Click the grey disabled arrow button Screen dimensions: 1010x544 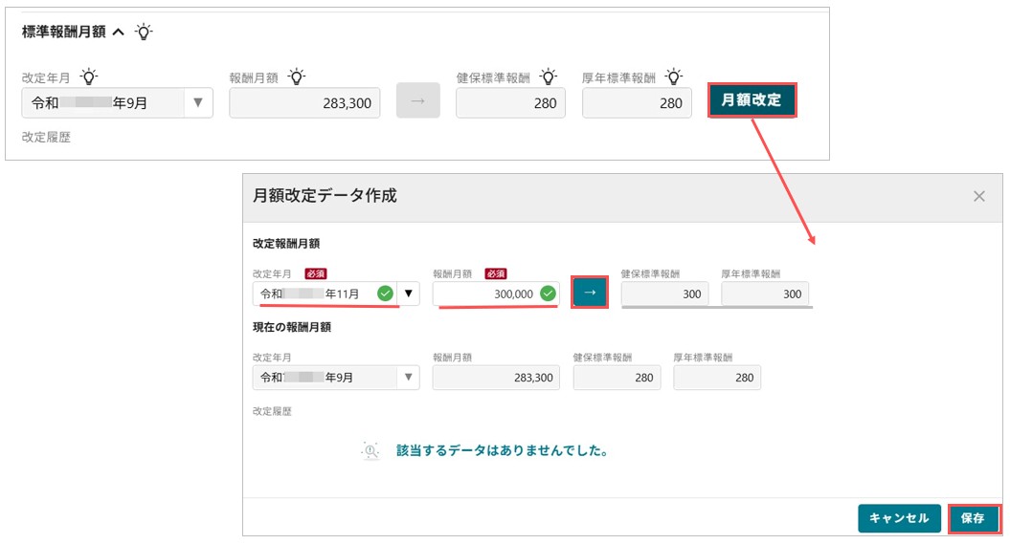(x=418, y=100)
